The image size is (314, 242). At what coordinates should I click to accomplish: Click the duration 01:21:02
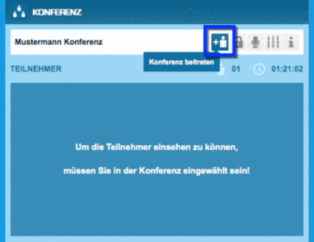click(287, 69)
